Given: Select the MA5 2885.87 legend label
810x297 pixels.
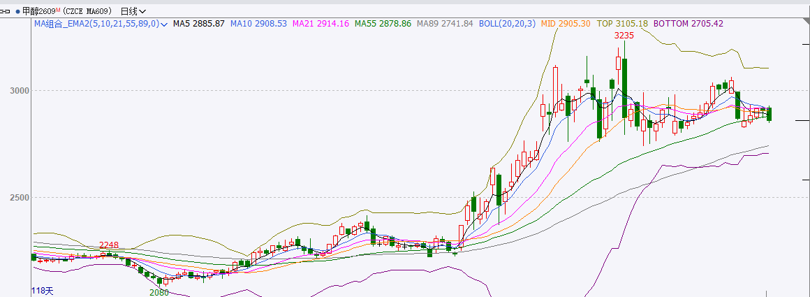Looking at the screenshot, I should 199,23.
